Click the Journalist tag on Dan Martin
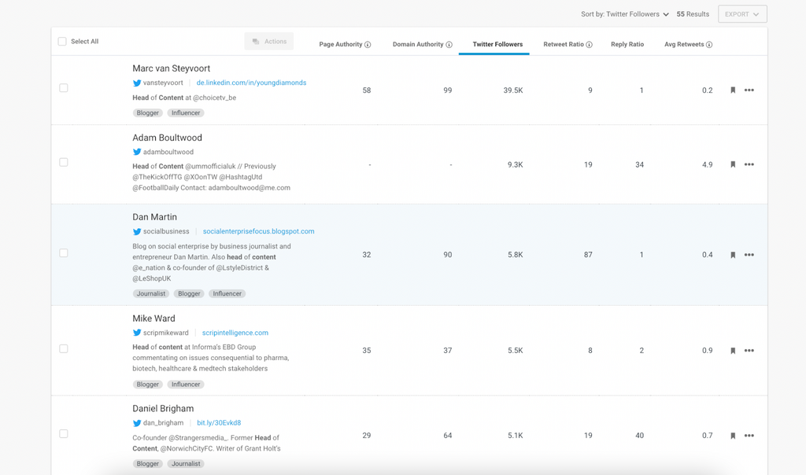The image size is (806, 475). (151, 294)
